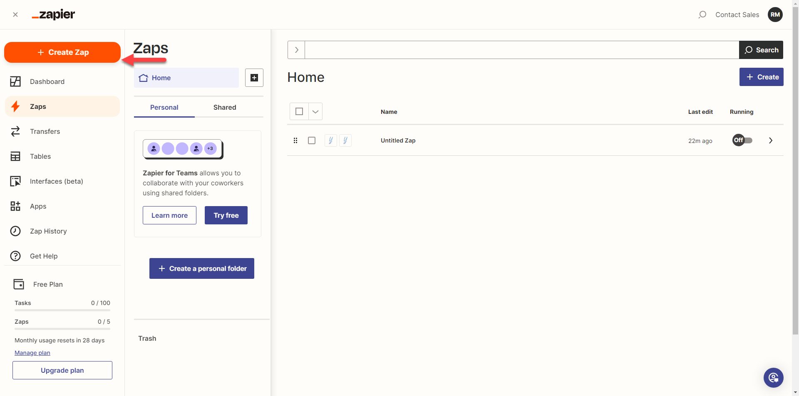Click the Upgrade plan button
Image resolution: width=799 pixels, height=396 pixels.
click(62, 370)
